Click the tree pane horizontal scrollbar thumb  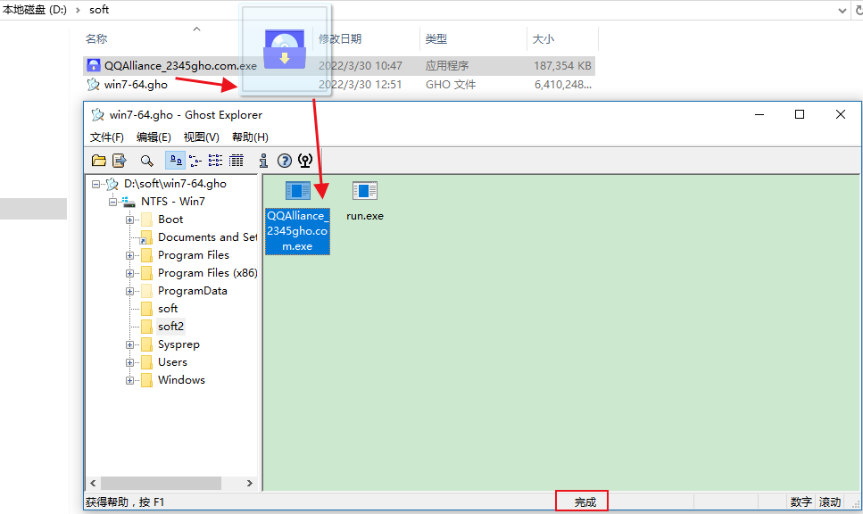click(162, 483)
